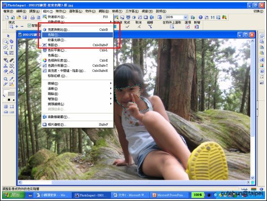The height and width of the screenshot is (201, 267).
Task: Expand the Sharpen submenu arrow
Action: 111,88
